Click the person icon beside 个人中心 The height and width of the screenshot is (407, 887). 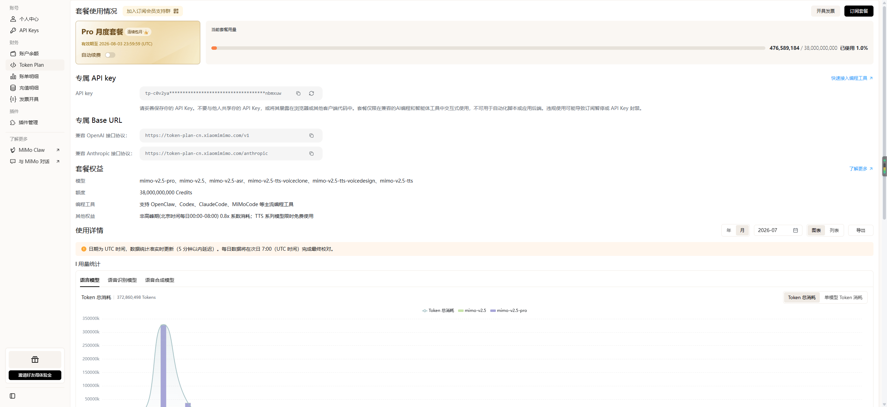pyautogui.click(x=13, y=19)
